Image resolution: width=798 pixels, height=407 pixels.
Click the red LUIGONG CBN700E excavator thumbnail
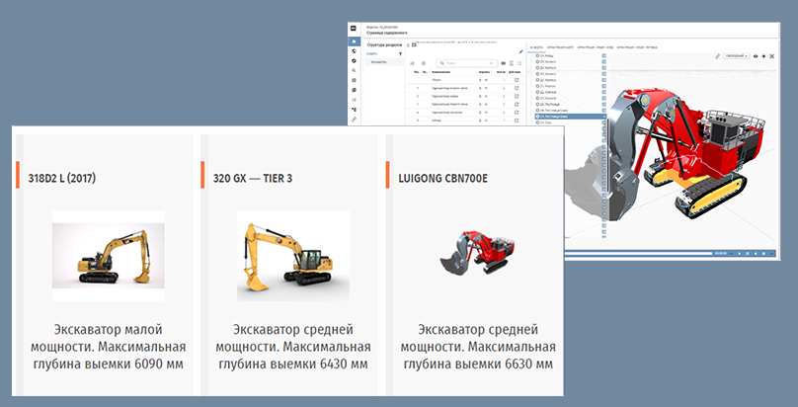[478, 253]
